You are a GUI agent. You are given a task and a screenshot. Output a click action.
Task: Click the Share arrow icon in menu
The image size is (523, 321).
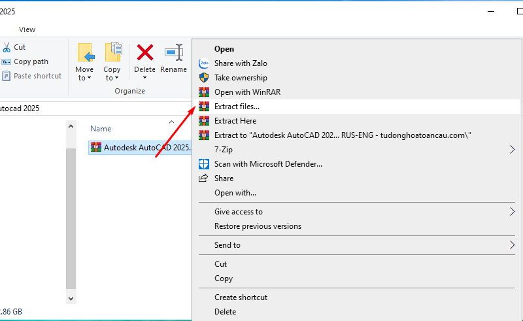[203, 178]
